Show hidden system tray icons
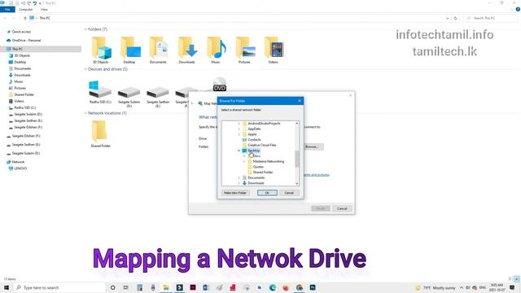 pos(462,287)
